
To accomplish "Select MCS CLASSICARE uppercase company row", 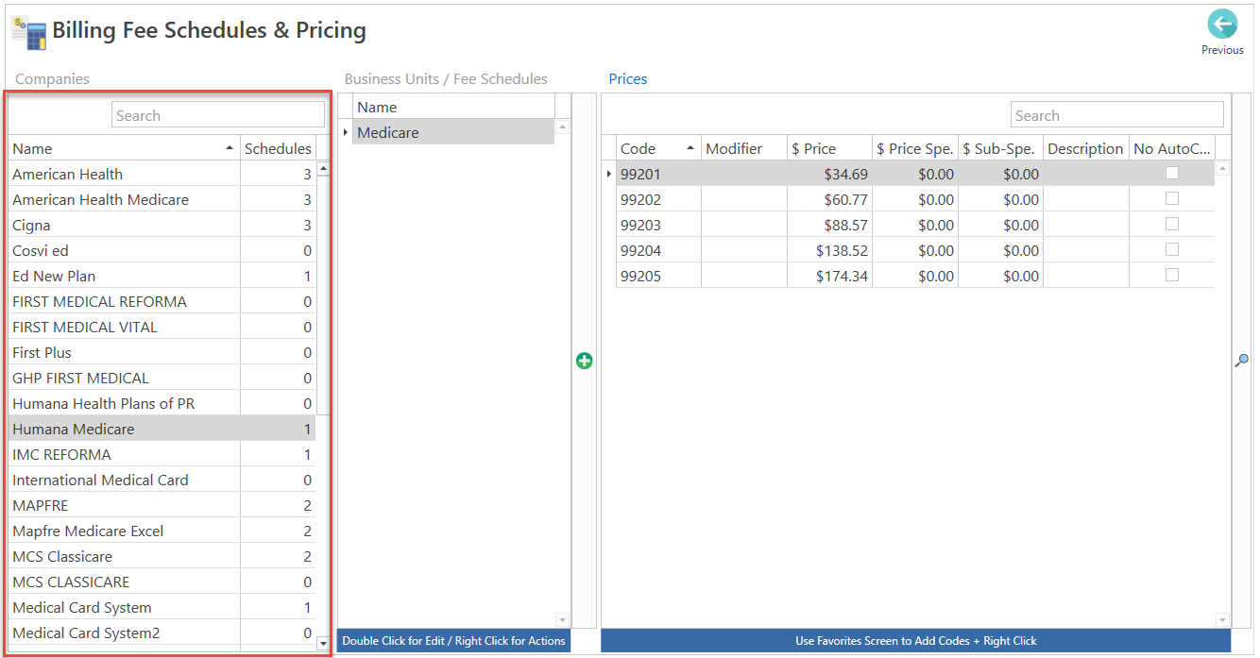I will point(162,582).
